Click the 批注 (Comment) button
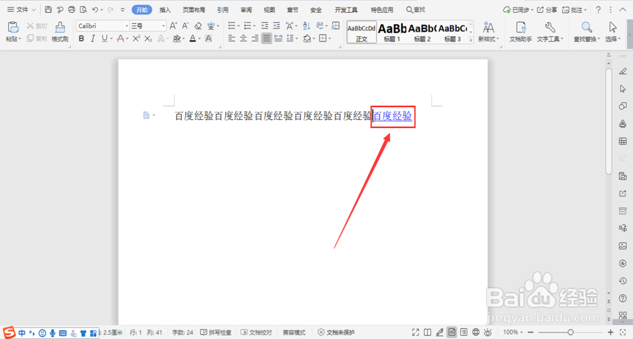The width and height of the screenshot is (633, 339). pyautogui.click(x=573, y=10)
